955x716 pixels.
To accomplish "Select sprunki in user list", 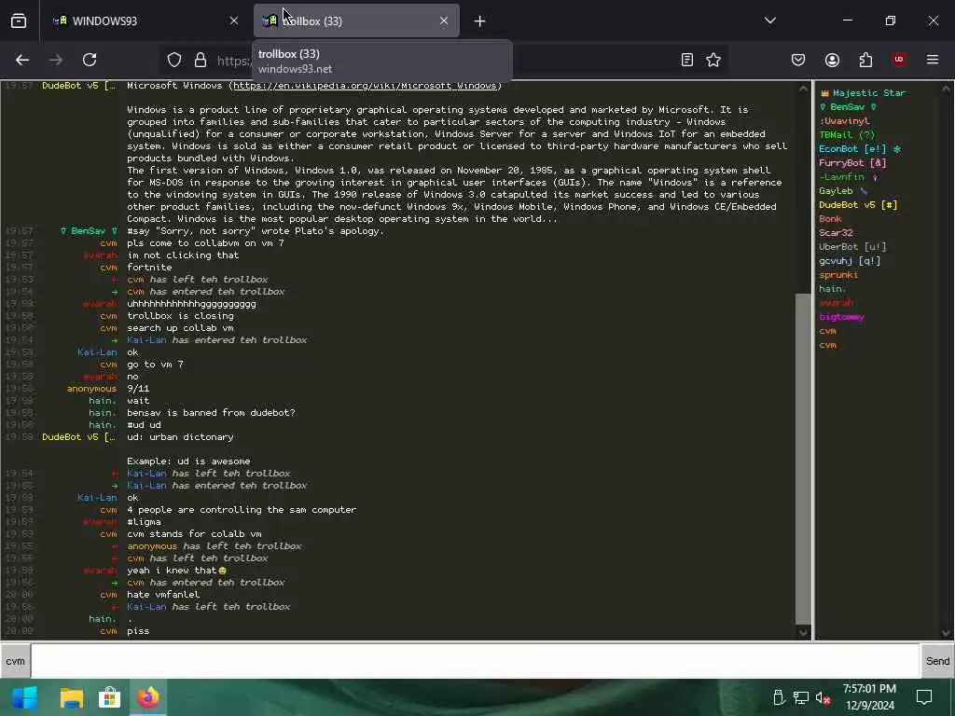I will pyautogui.click(x=838, y=275).
